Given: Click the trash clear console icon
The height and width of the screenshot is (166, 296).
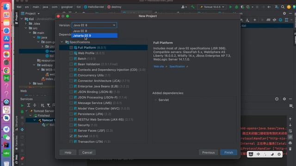Looking at the screenshot, I should 290,149.
